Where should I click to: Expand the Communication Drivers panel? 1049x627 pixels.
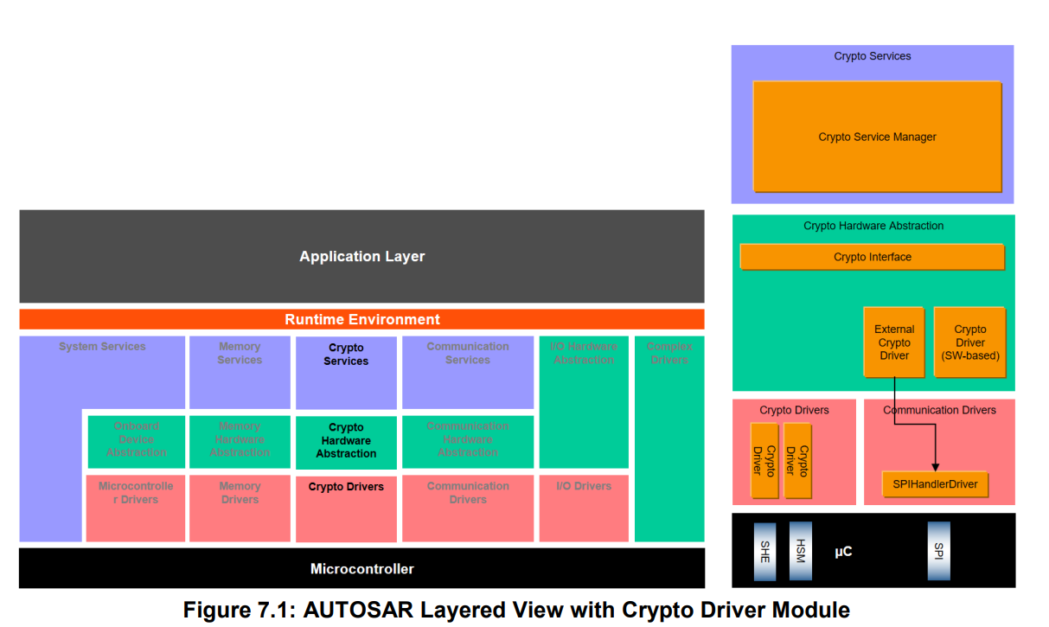click(x=935, y=410)
